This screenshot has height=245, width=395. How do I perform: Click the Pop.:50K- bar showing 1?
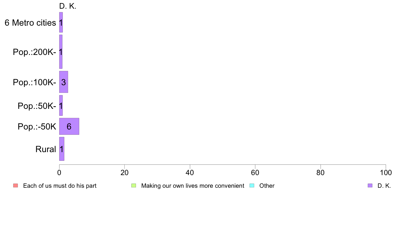coord(61,106)
